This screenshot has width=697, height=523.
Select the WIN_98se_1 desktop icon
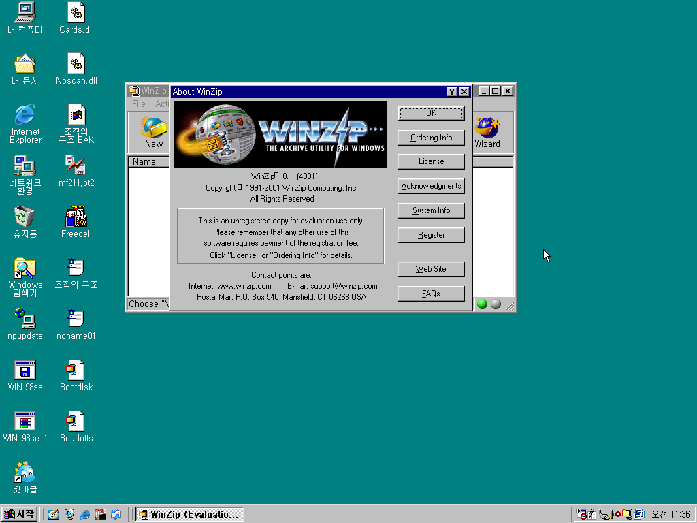pos(25,427)
